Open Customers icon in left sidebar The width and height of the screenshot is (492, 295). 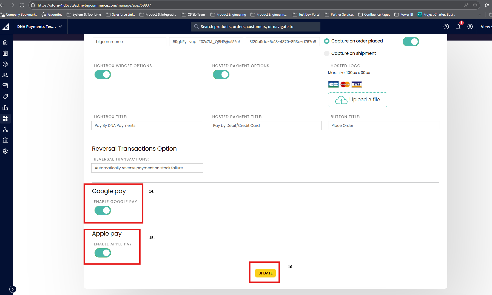(5, 75)
